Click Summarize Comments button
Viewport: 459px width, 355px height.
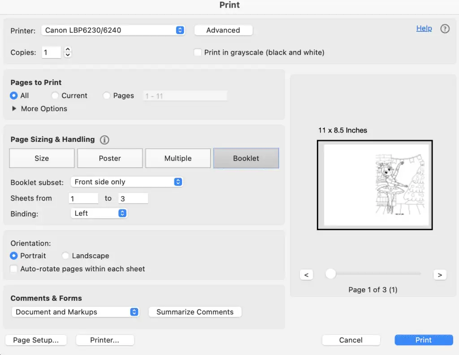pos(195,312)
